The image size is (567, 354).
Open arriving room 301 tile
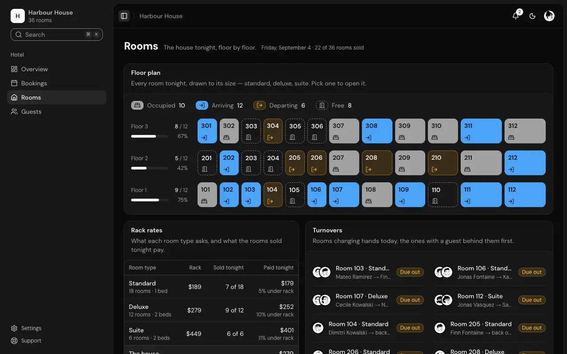coord(207,131)
